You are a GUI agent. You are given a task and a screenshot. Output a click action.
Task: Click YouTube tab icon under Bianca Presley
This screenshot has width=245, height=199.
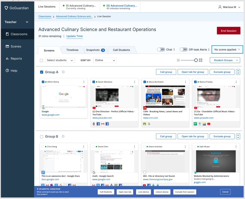click(x=209, y=124)
